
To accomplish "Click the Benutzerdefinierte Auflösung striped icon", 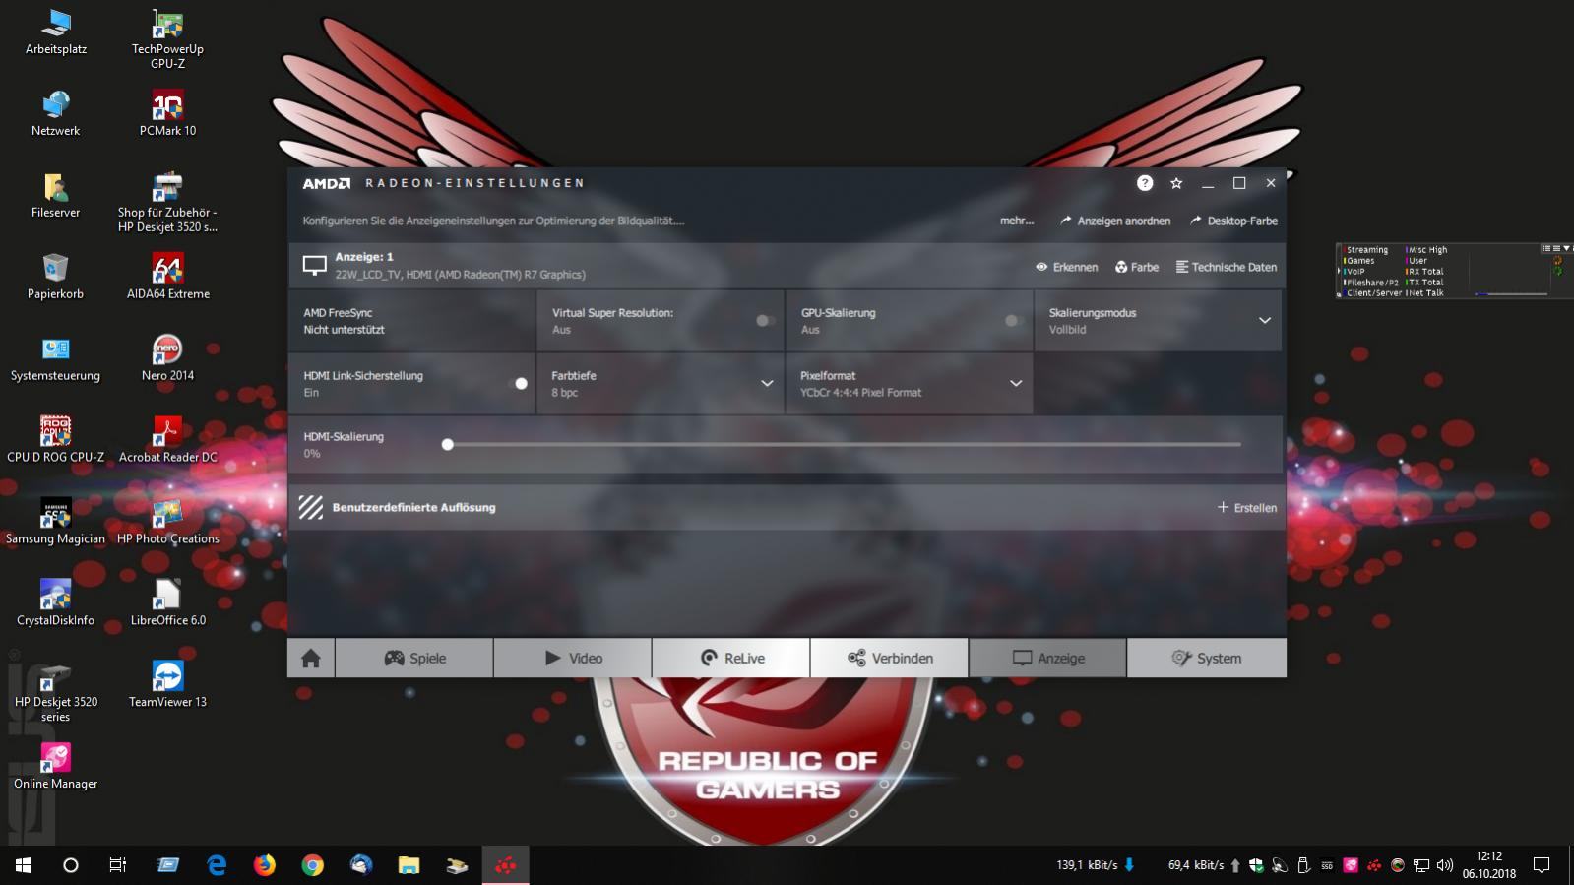I will pos(311,507).
